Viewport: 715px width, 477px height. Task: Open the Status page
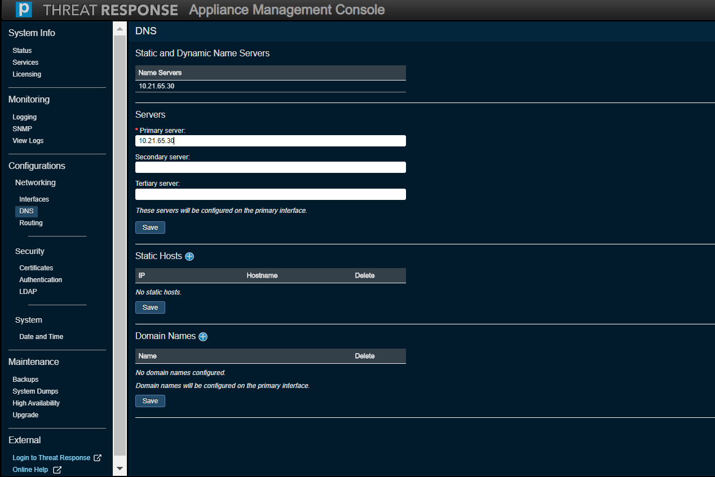coord(22,51)
